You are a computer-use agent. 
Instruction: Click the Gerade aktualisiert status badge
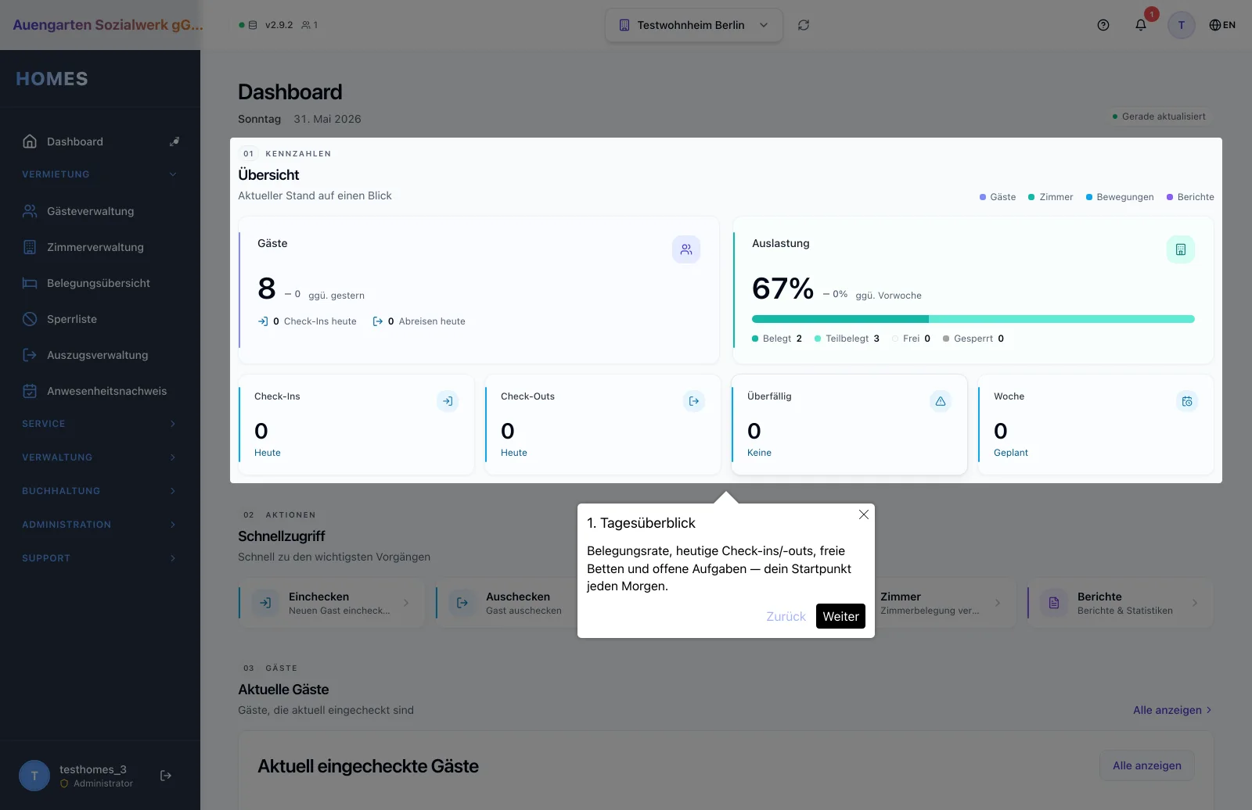(1160, 116)
